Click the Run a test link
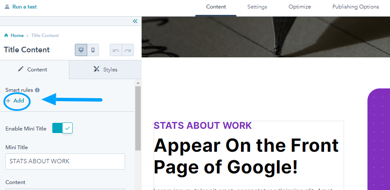Image resolution: width=390 pixels, height=190 pixels. [x=24, y=7]
